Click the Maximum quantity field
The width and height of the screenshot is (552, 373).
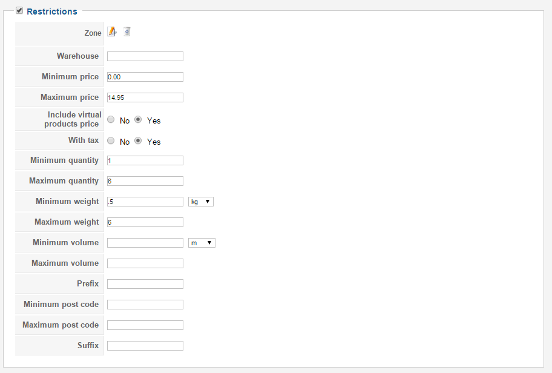pyautogui.click(x=145, y=181)
